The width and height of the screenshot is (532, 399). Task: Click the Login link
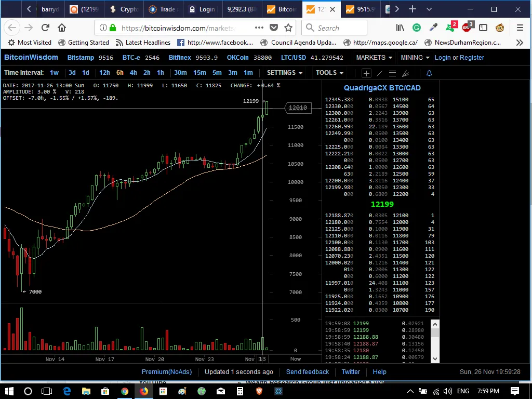(x=443, y=57)
